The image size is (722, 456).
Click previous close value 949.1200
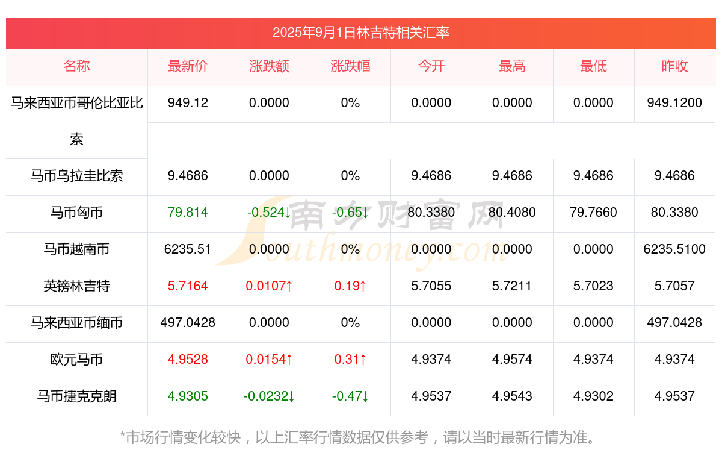coord(674,103)
